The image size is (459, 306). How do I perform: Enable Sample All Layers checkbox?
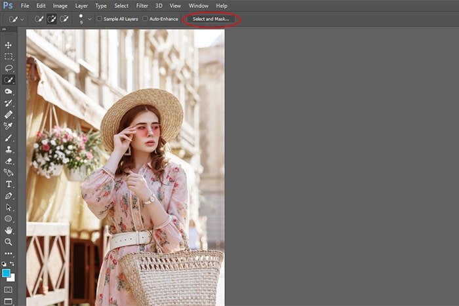point(100,19)
